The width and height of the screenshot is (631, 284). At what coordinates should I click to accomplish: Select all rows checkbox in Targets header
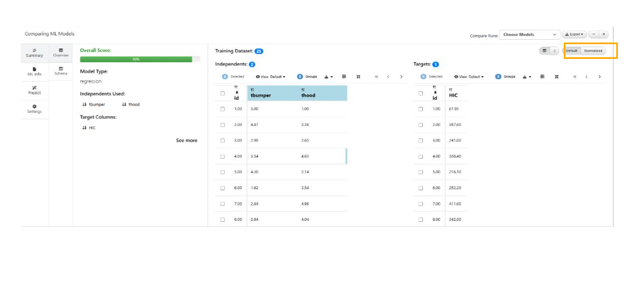click(421, 93)
